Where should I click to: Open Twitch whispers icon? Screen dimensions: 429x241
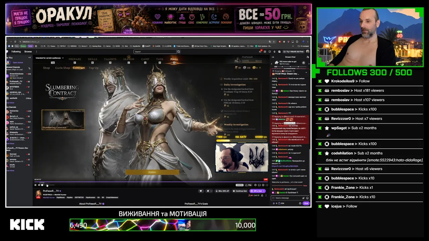pyautogui.click(x=270, y=52)
